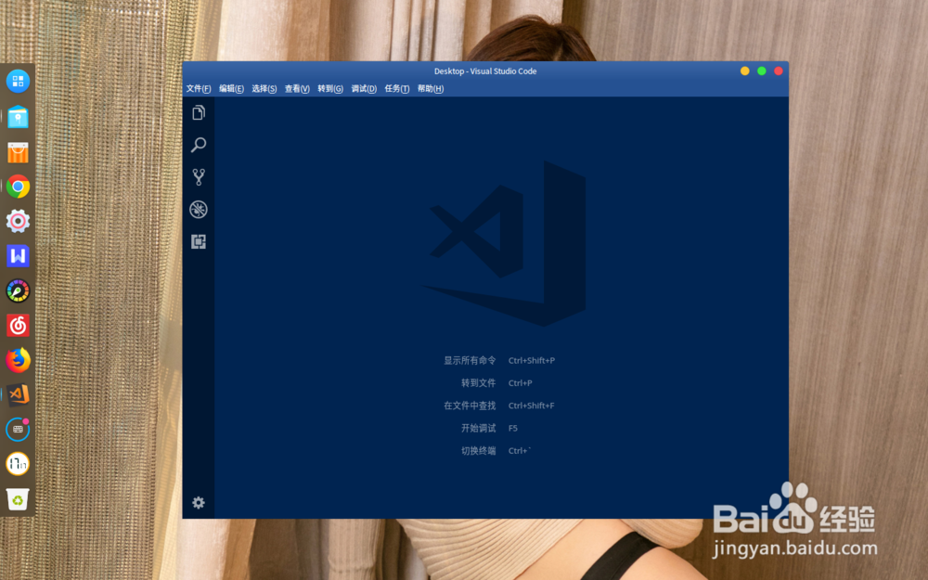This screenshot has height=580, width=928.
Task: Click the F5 shortcut text
Action: point(513,428)
